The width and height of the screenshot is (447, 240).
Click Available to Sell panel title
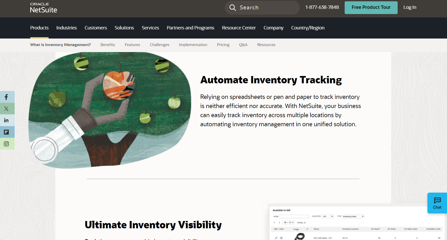tap(281, 210)
